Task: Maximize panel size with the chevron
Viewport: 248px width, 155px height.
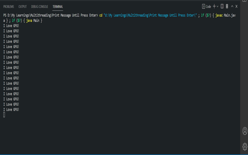Action: pyautogui.click(x=232, y=6)
